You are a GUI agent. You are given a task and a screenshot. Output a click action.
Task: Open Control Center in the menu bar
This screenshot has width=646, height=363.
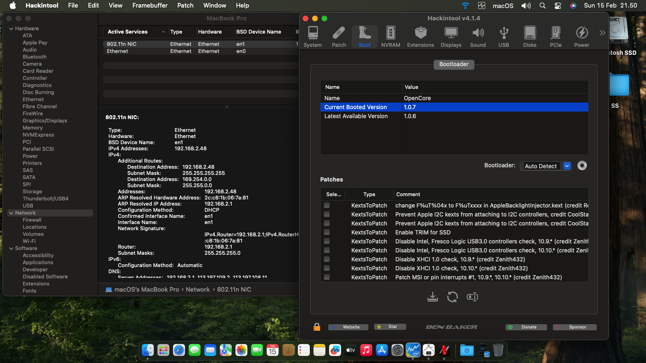pyautogui.click(x=558, y=6)
